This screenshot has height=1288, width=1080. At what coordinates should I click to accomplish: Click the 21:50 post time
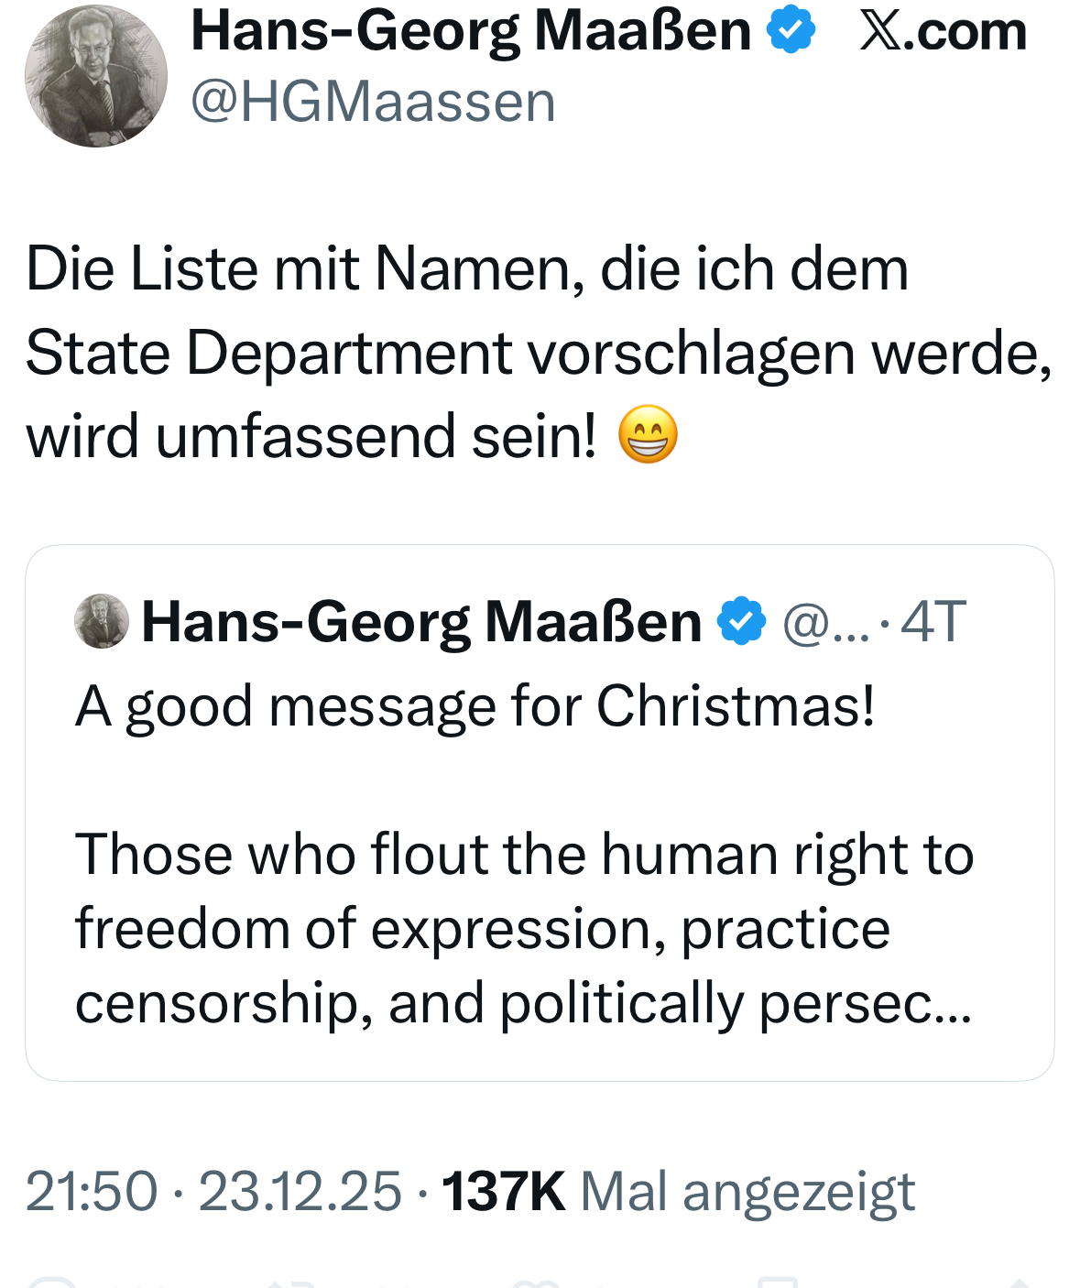click(92, 1191)
